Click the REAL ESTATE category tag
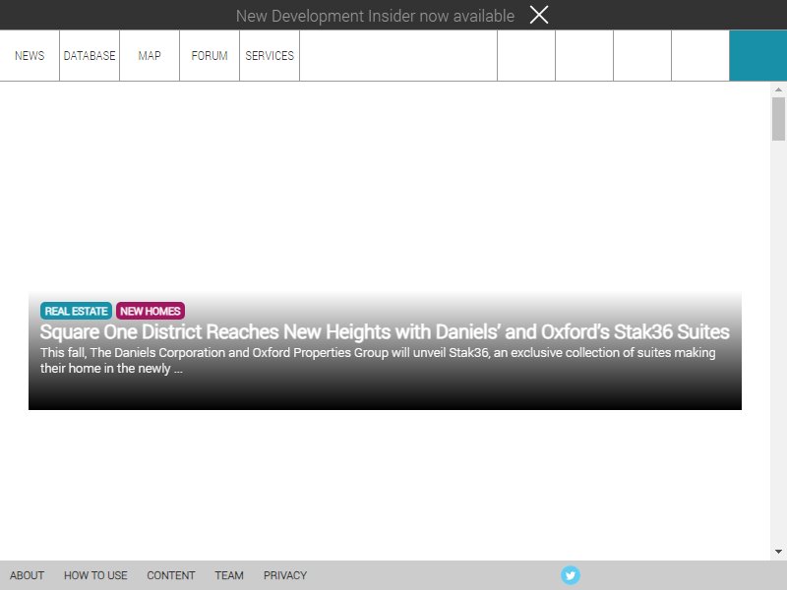Screen dimensions: 787x590 pos(77,311)
